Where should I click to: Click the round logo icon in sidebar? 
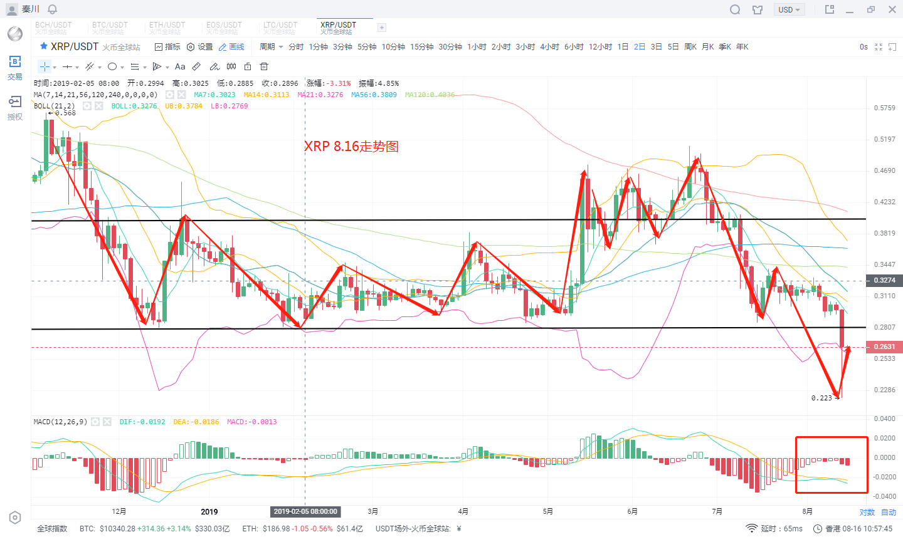click(x=14, y=33)
